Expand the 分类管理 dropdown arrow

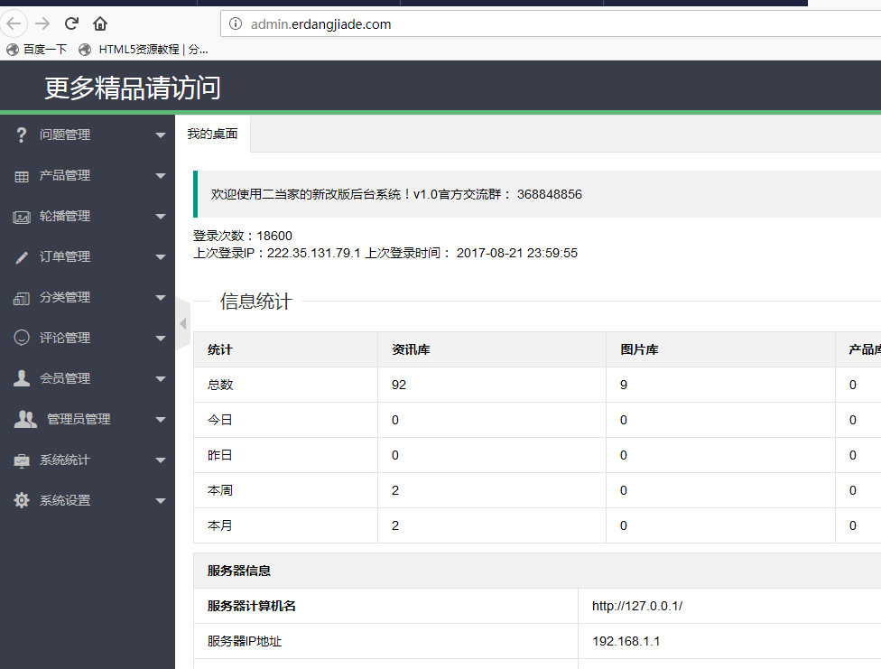(x=161, y=297)
